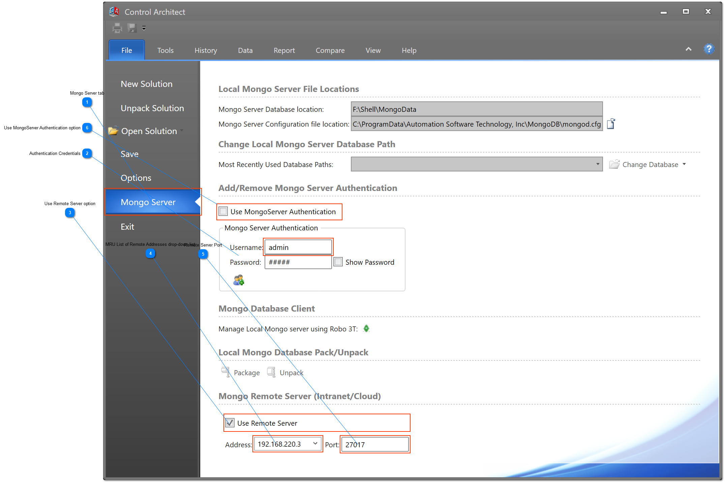Switch to the View tab
The width and height of the screenshot is (725, 483).
pos(373,50)
